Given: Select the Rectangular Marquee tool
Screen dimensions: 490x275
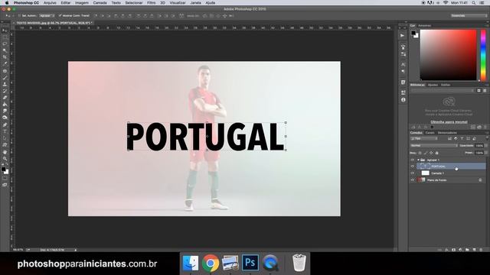Looking at the screenshot, I should [x=5, y=37].
